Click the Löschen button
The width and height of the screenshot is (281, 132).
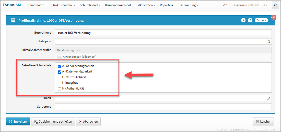click(263, 122)
